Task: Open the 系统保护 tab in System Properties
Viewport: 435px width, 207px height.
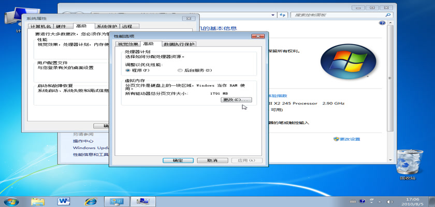Action: 107,26
